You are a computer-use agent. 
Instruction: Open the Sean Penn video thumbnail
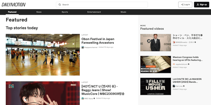pyautogui.click(x=156, y=42)
